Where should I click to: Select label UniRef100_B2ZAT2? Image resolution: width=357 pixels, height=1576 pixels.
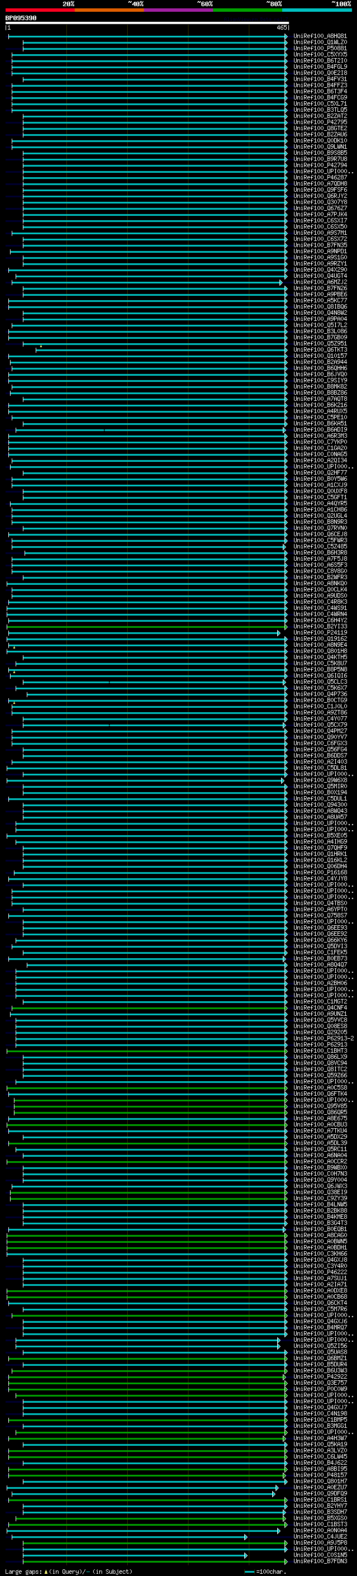tap(320, 116)
